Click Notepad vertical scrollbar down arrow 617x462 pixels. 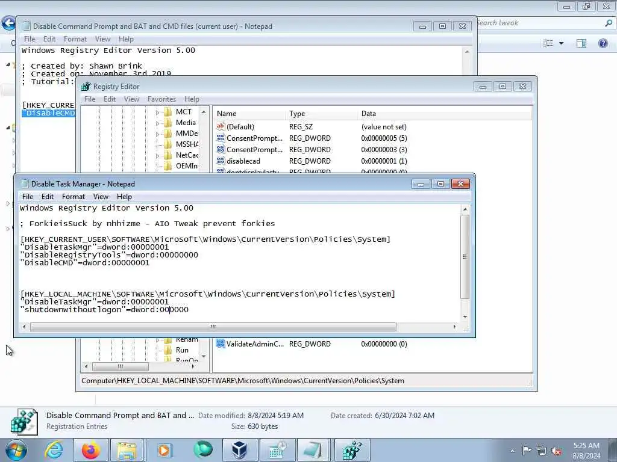click(465, 316)
